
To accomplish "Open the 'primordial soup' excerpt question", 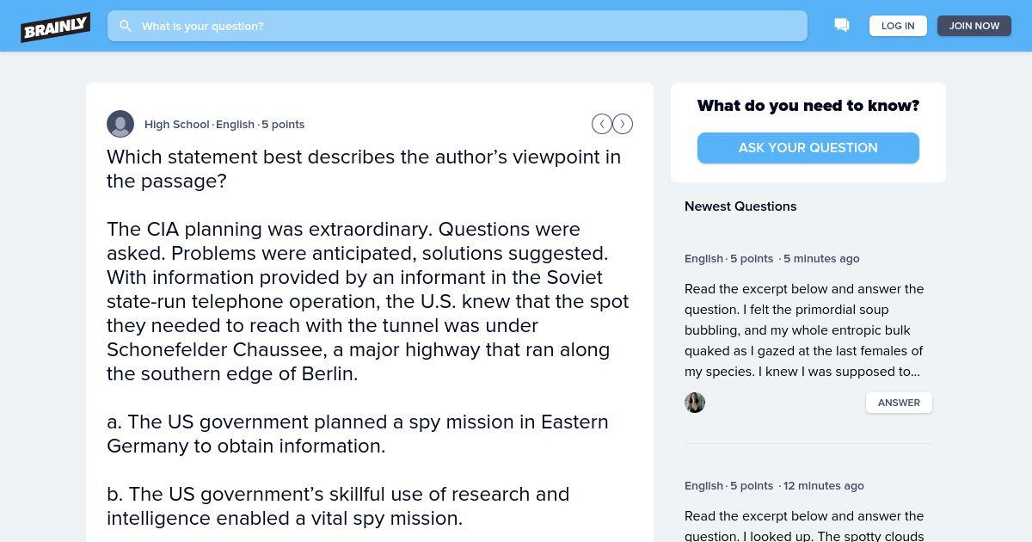I will point(804,330).
